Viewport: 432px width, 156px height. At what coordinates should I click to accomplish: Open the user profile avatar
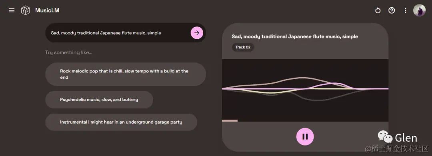point(419,10)
